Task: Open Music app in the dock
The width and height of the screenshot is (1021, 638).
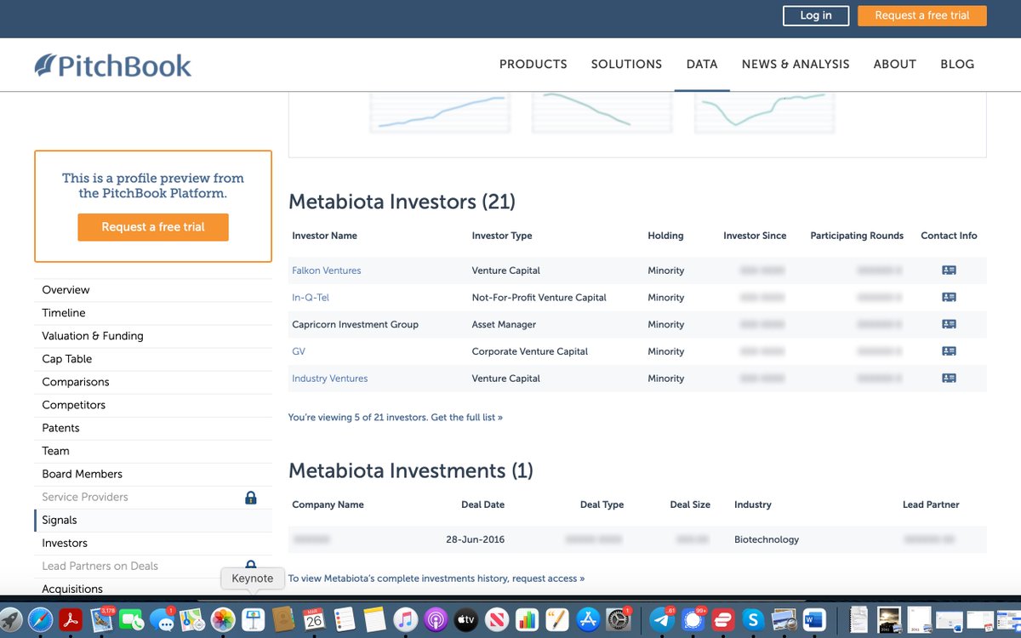Action: pos(405,619)
